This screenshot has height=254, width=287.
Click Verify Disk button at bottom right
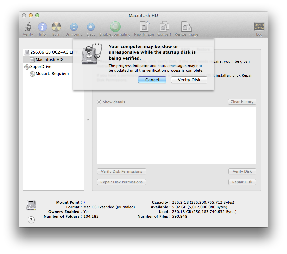coord(242,171)
